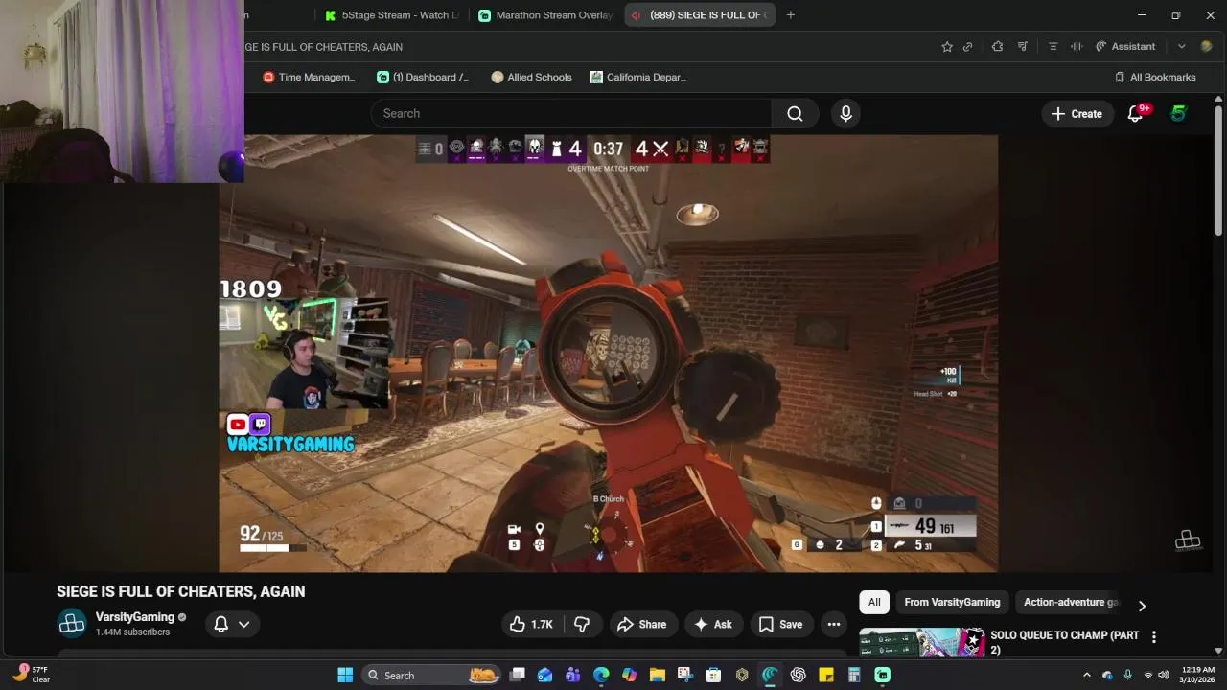The height and width of the screenshot is (690, 1227).
Task: Open Copilot from the taskbar
Action: pos(629,675)
